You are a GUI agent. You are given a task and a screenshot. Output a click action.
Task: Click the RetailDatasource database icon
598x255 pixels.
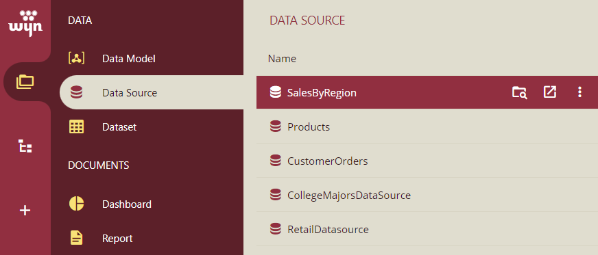pyautogui.click(x=276, y=229)
